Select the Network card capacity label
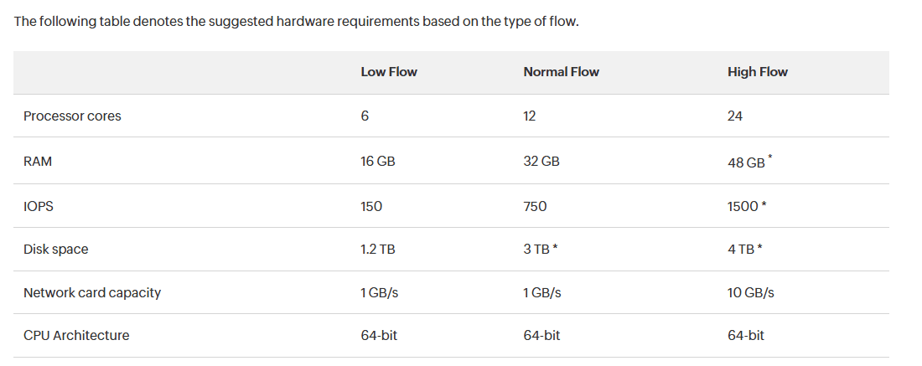The width and height of the screenshot is (922, 366). point(92,292)
